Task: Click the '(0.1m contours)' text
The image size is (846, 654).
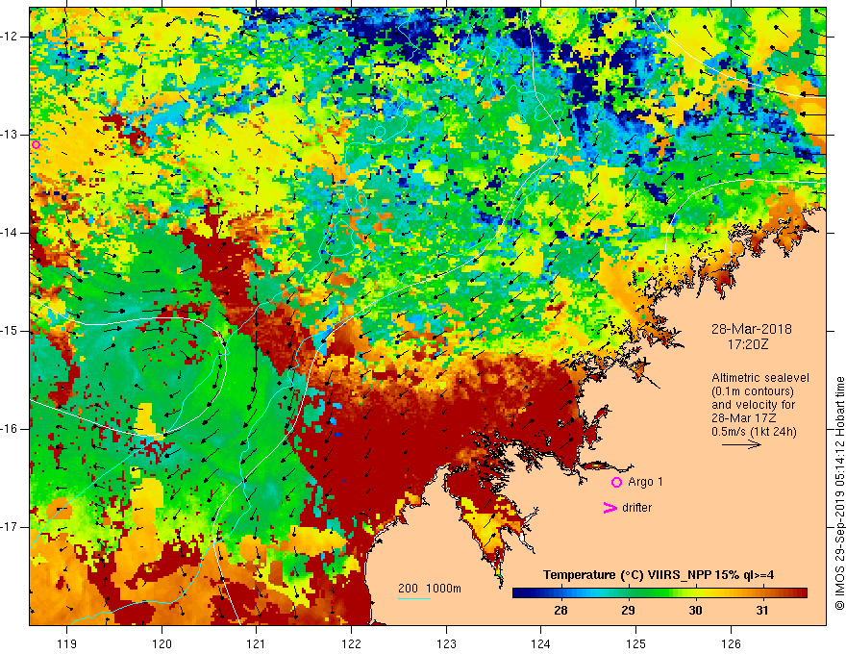Action: [x=752, y=391]
